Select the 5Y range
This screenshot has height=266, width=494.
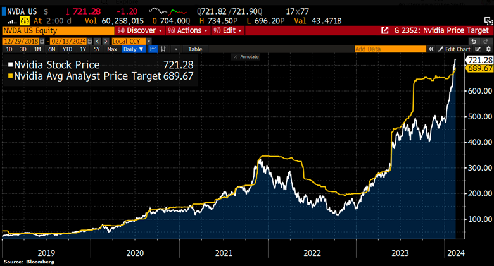[x=97, y=49]
